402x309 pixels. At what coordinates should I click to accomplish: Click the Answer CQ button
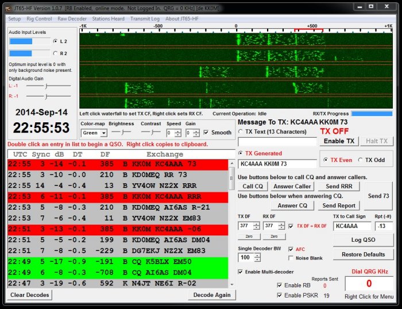[292, 206]
